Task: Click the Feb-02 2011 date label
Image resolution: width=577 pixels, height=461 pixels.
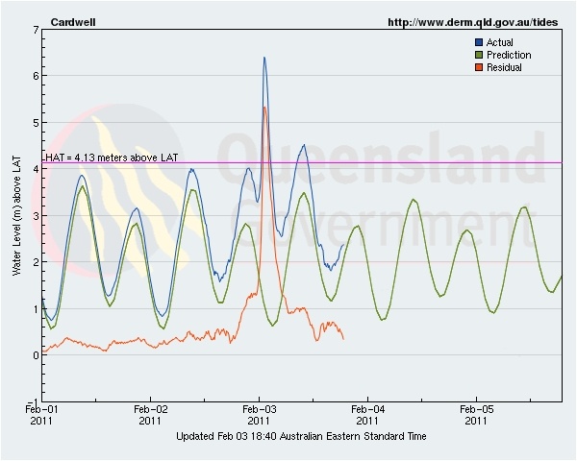Action: [151, 415]
